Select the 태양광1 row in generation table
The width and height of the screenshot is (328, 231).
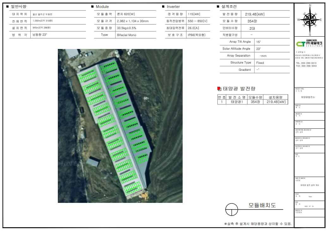(253, 102)
